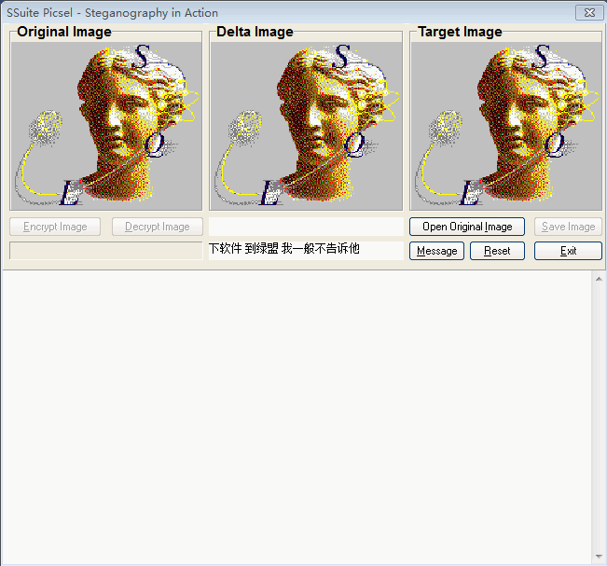Open the Message button

pyautogui.click(x=436, y=251)
